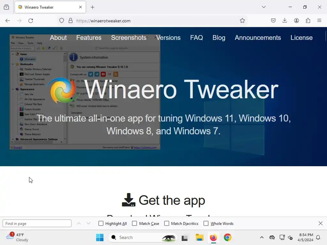Reload the current page
Image resolution: width=327 pixels, height=245 pixels.
(31, 21)
